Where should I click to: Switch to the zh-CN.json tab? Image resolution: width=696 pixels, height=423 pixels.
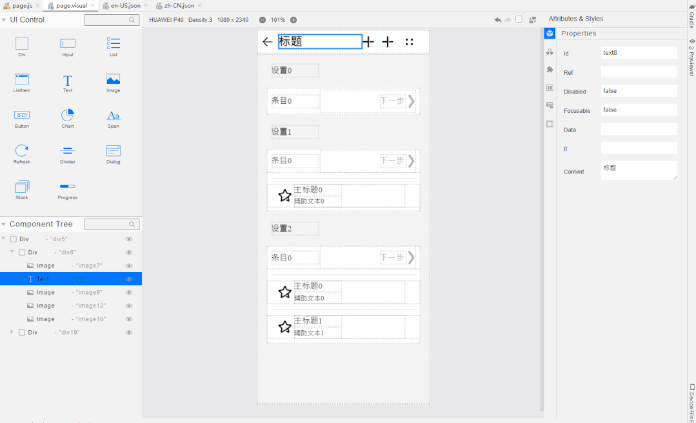[175, 5]
